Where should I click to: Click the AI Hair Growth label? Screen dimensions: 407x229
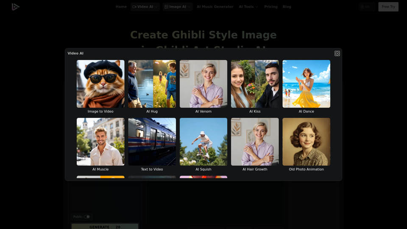tap(255, 169)
